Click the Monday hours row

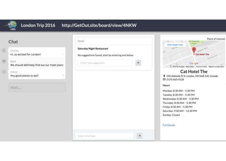pyautogui.click(x=179, y=91)
